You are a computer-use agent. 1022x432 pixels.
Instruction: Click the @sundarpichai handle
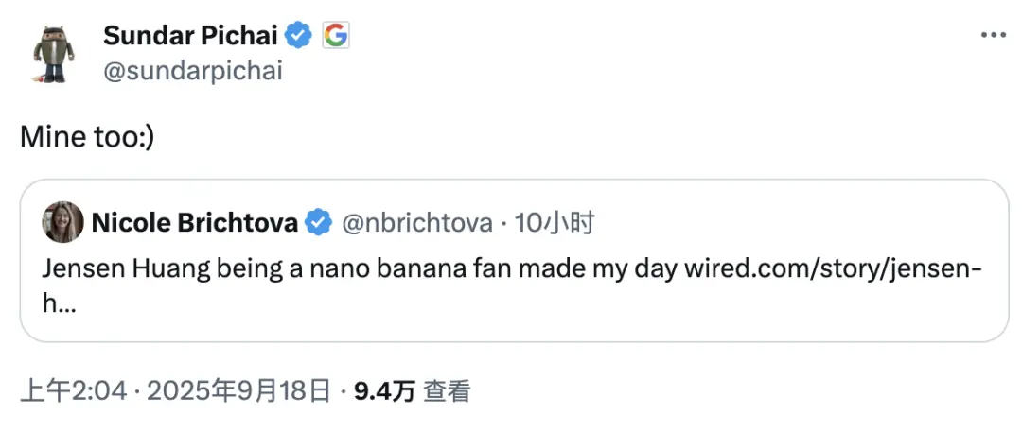[x=192, y=71]
